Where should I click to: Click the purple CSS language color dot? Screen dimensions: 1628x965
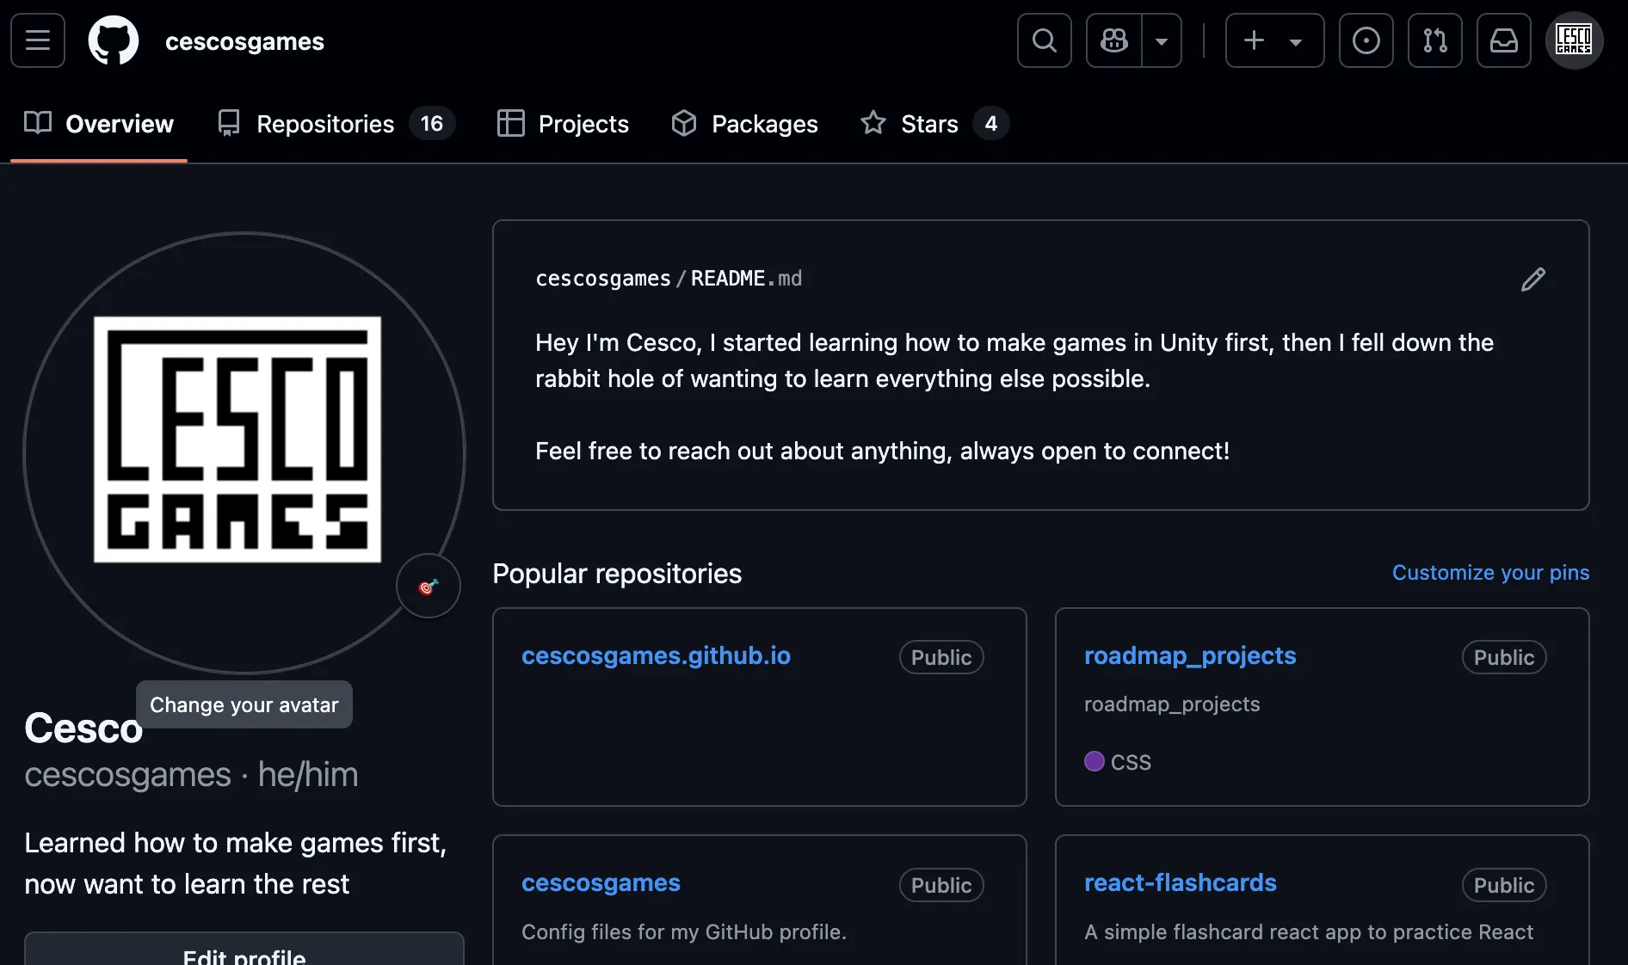coord(1095,761)
